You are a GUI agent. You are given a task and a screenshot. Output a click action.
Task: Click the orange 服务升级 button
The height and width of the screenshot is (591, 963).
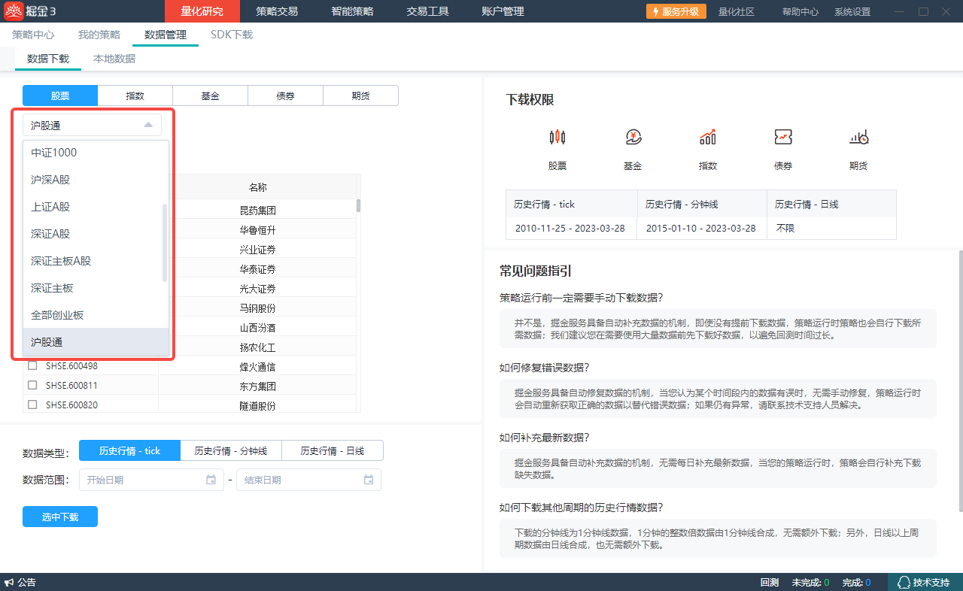[x=676, y=11]
